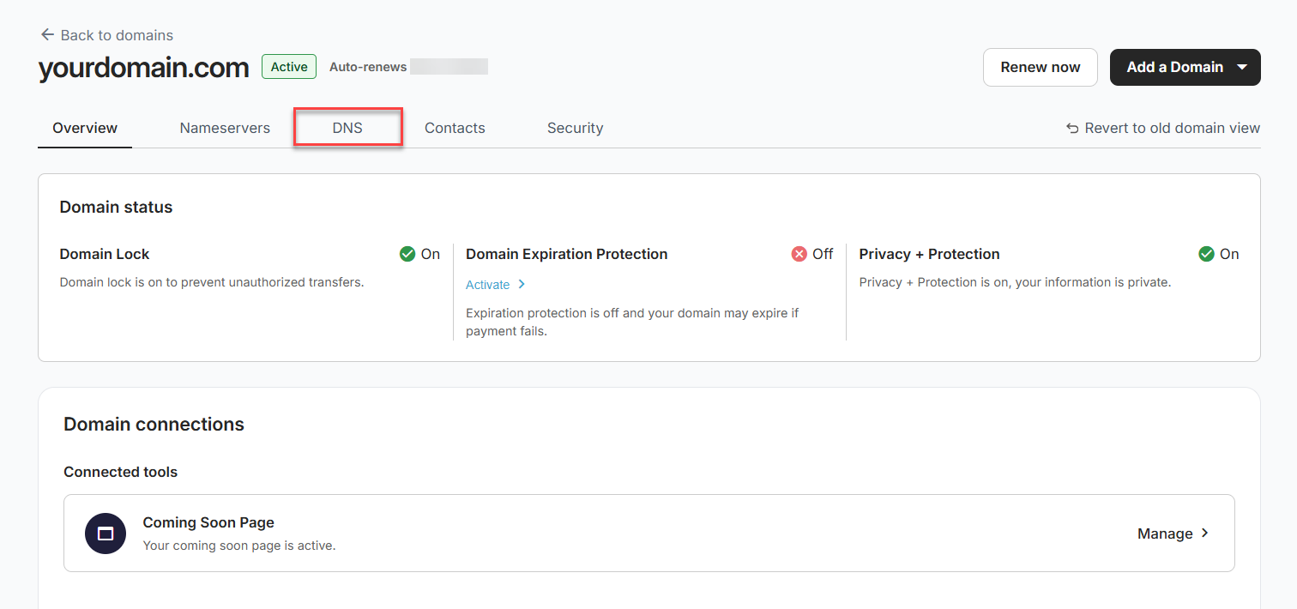Screen dimensions: 1297x609
Task: Click the chevron next to Activate
Action: coord(522,285)
